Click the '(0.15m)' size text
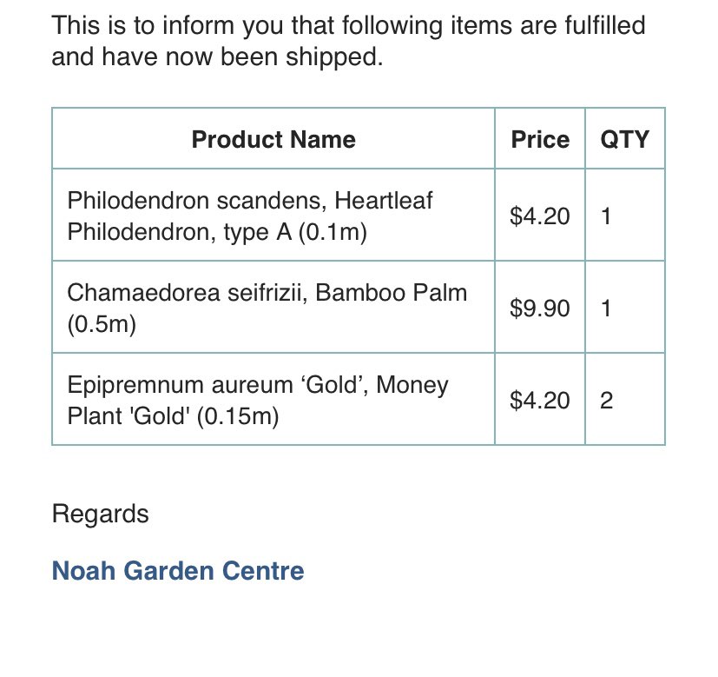 click(x=238, y=416)
